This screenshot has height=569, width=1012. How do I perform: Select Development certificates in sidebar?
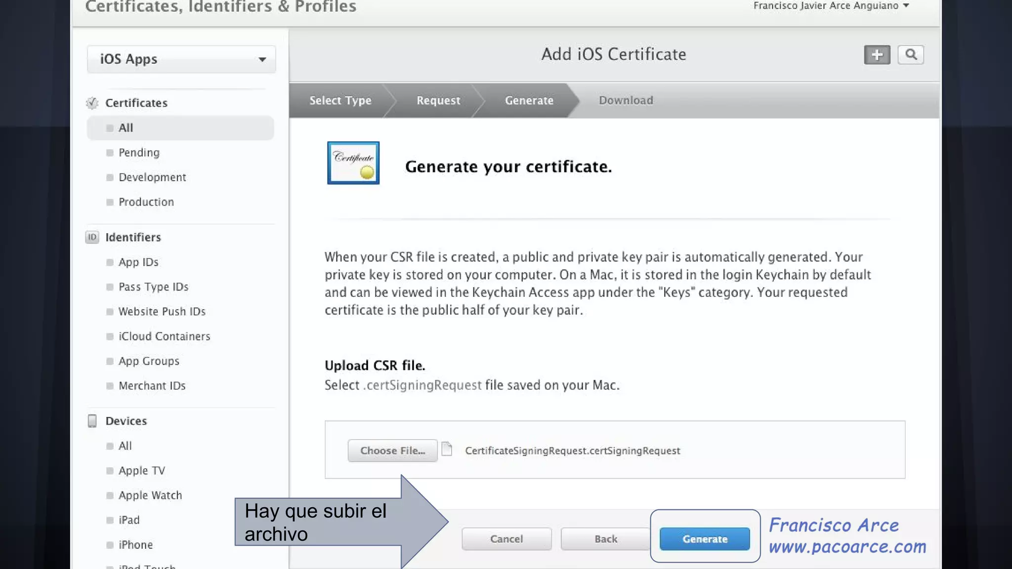[x=152, y=177]
